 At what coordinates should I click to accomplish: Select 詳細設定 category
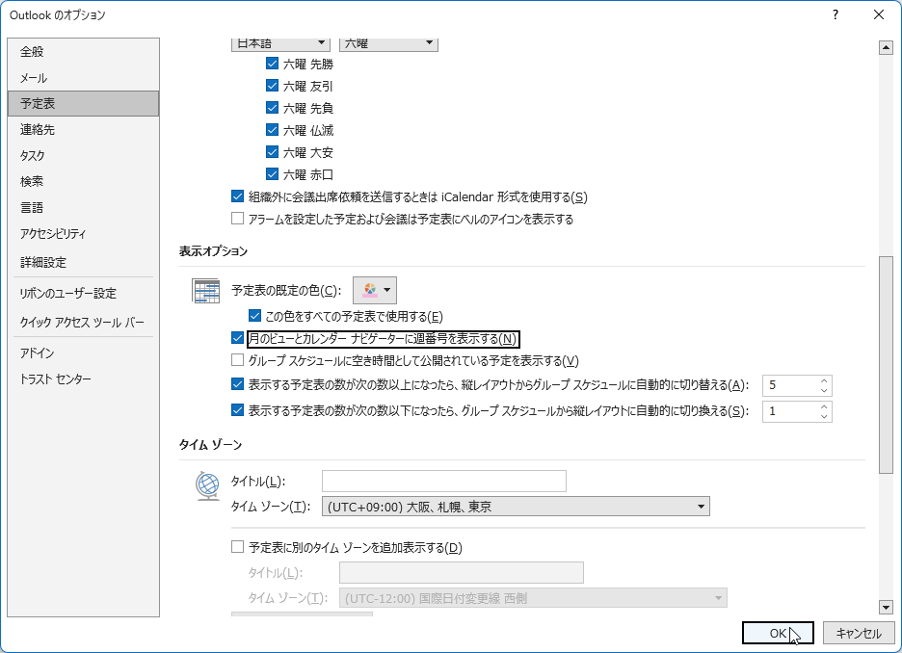(84, 262)
